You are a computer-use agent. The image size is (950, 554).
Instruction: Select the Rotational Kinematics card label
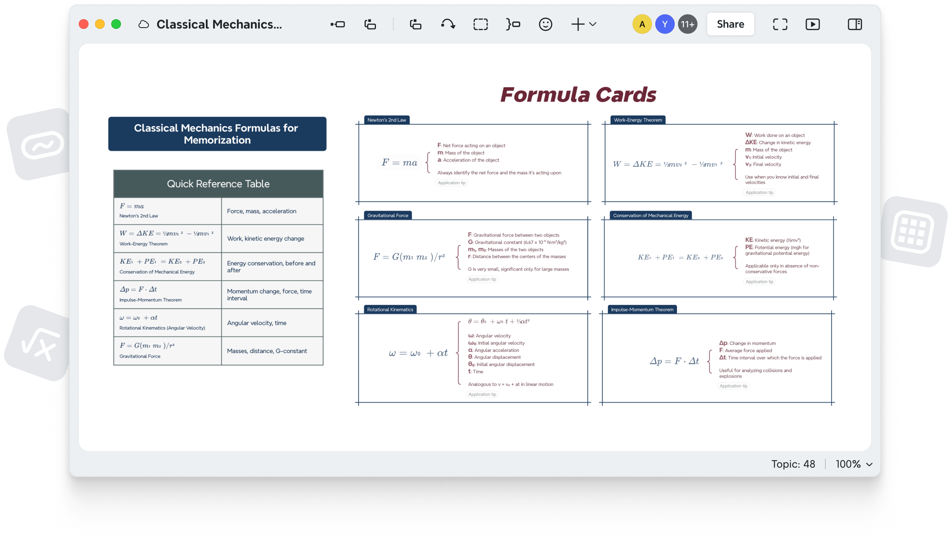click(x=390, y=309)
